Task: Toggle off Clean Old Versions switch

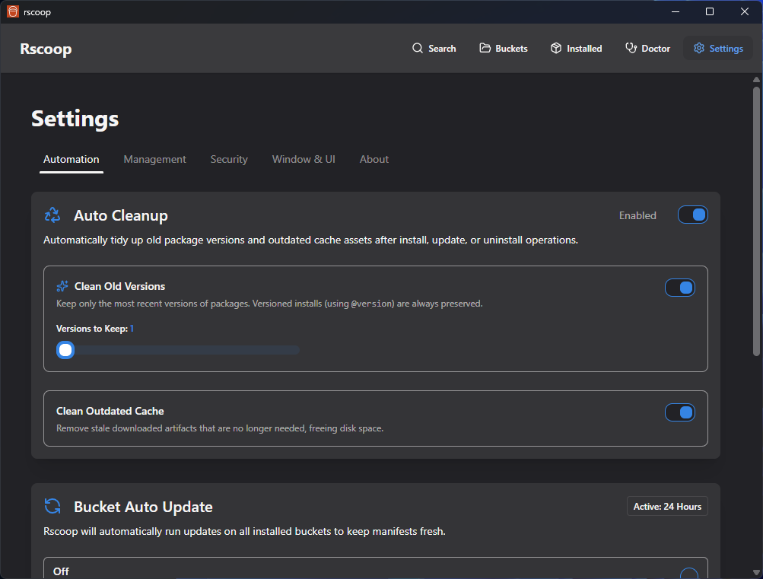Action: 679,288
